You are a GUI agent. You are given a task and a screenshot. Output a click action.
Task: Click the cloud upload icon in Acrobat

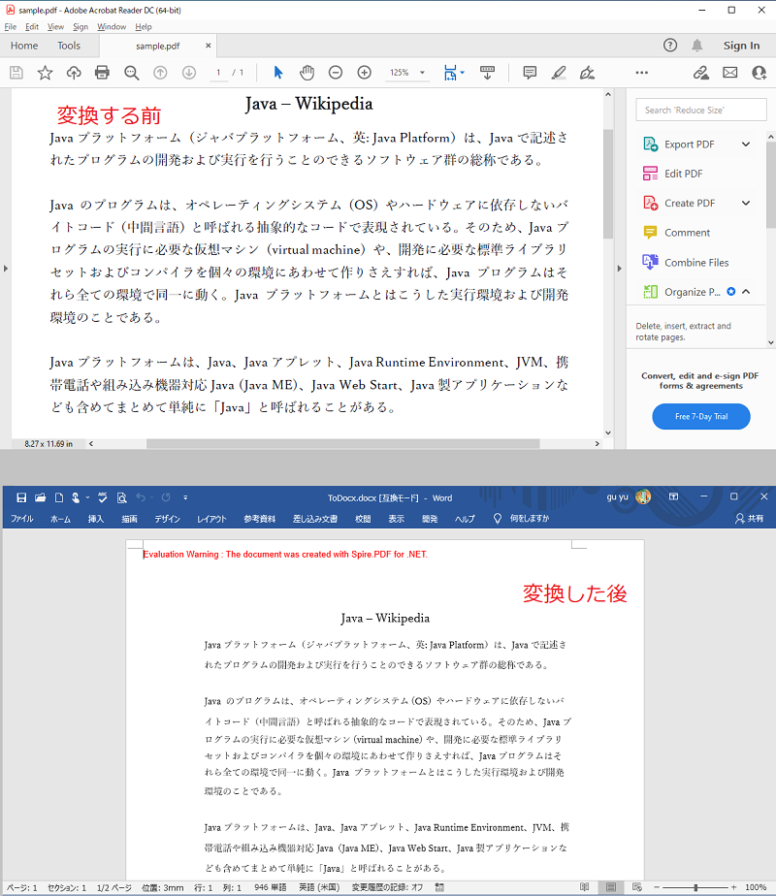pyautogui.click(x=74, y=73)
